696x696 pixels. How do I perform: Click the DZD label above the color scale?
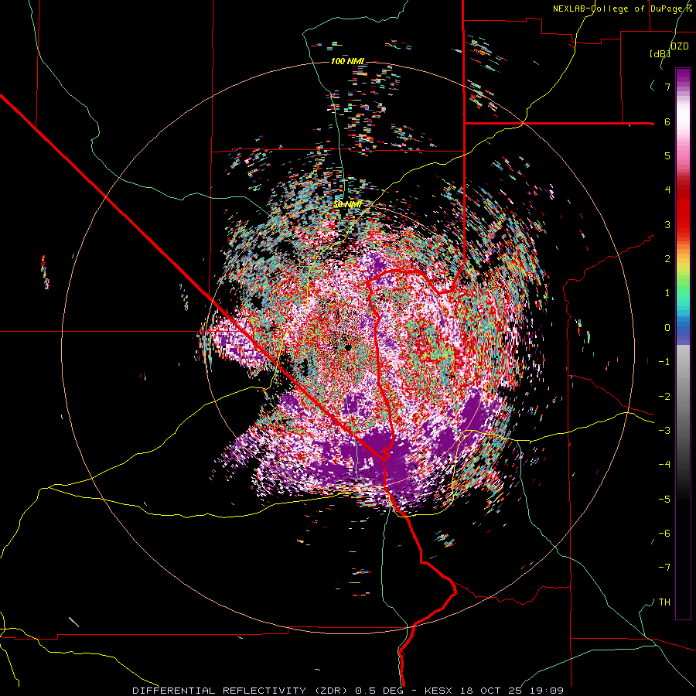(680, 46)
